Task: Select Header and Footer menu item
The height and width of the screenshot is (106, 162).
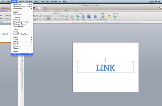Action: (x=22, y=22)
